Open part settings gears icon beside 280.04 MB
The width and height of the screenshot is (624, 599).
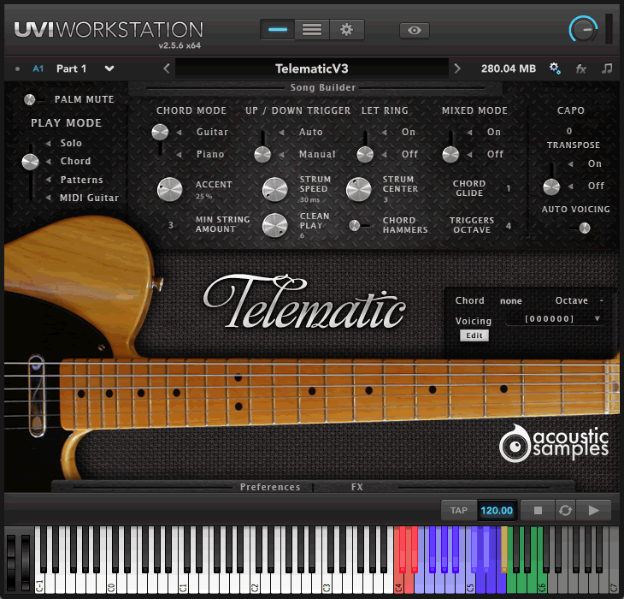coord(555,68)
